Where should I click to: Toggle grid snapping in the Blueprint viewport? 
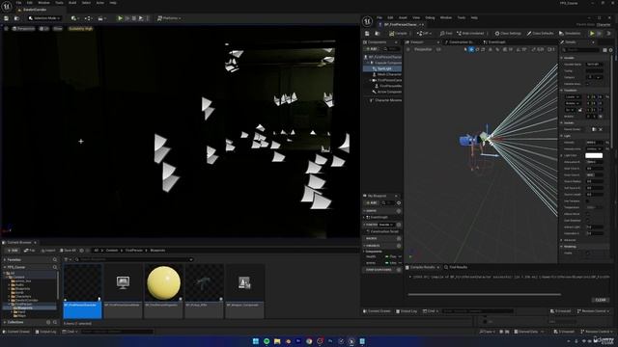tap(504, 49)
